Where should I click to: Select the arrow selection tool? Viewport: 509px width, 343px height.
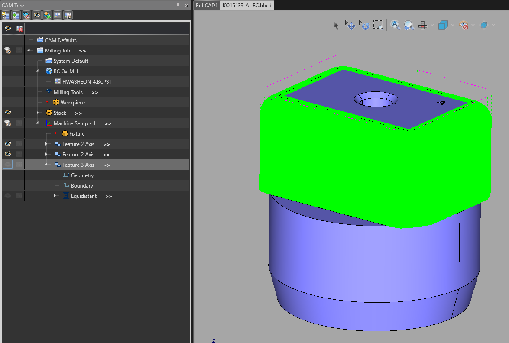tap(336, 25)
